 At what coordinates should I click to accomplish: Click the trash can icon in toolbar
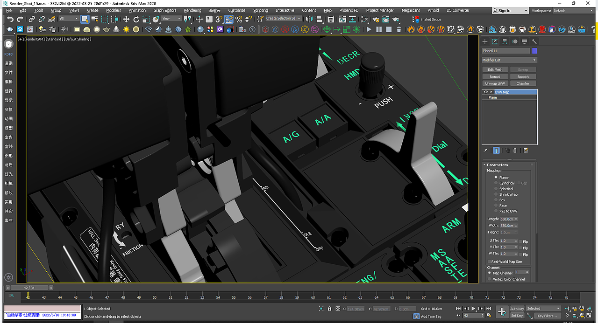pos(399,29)
